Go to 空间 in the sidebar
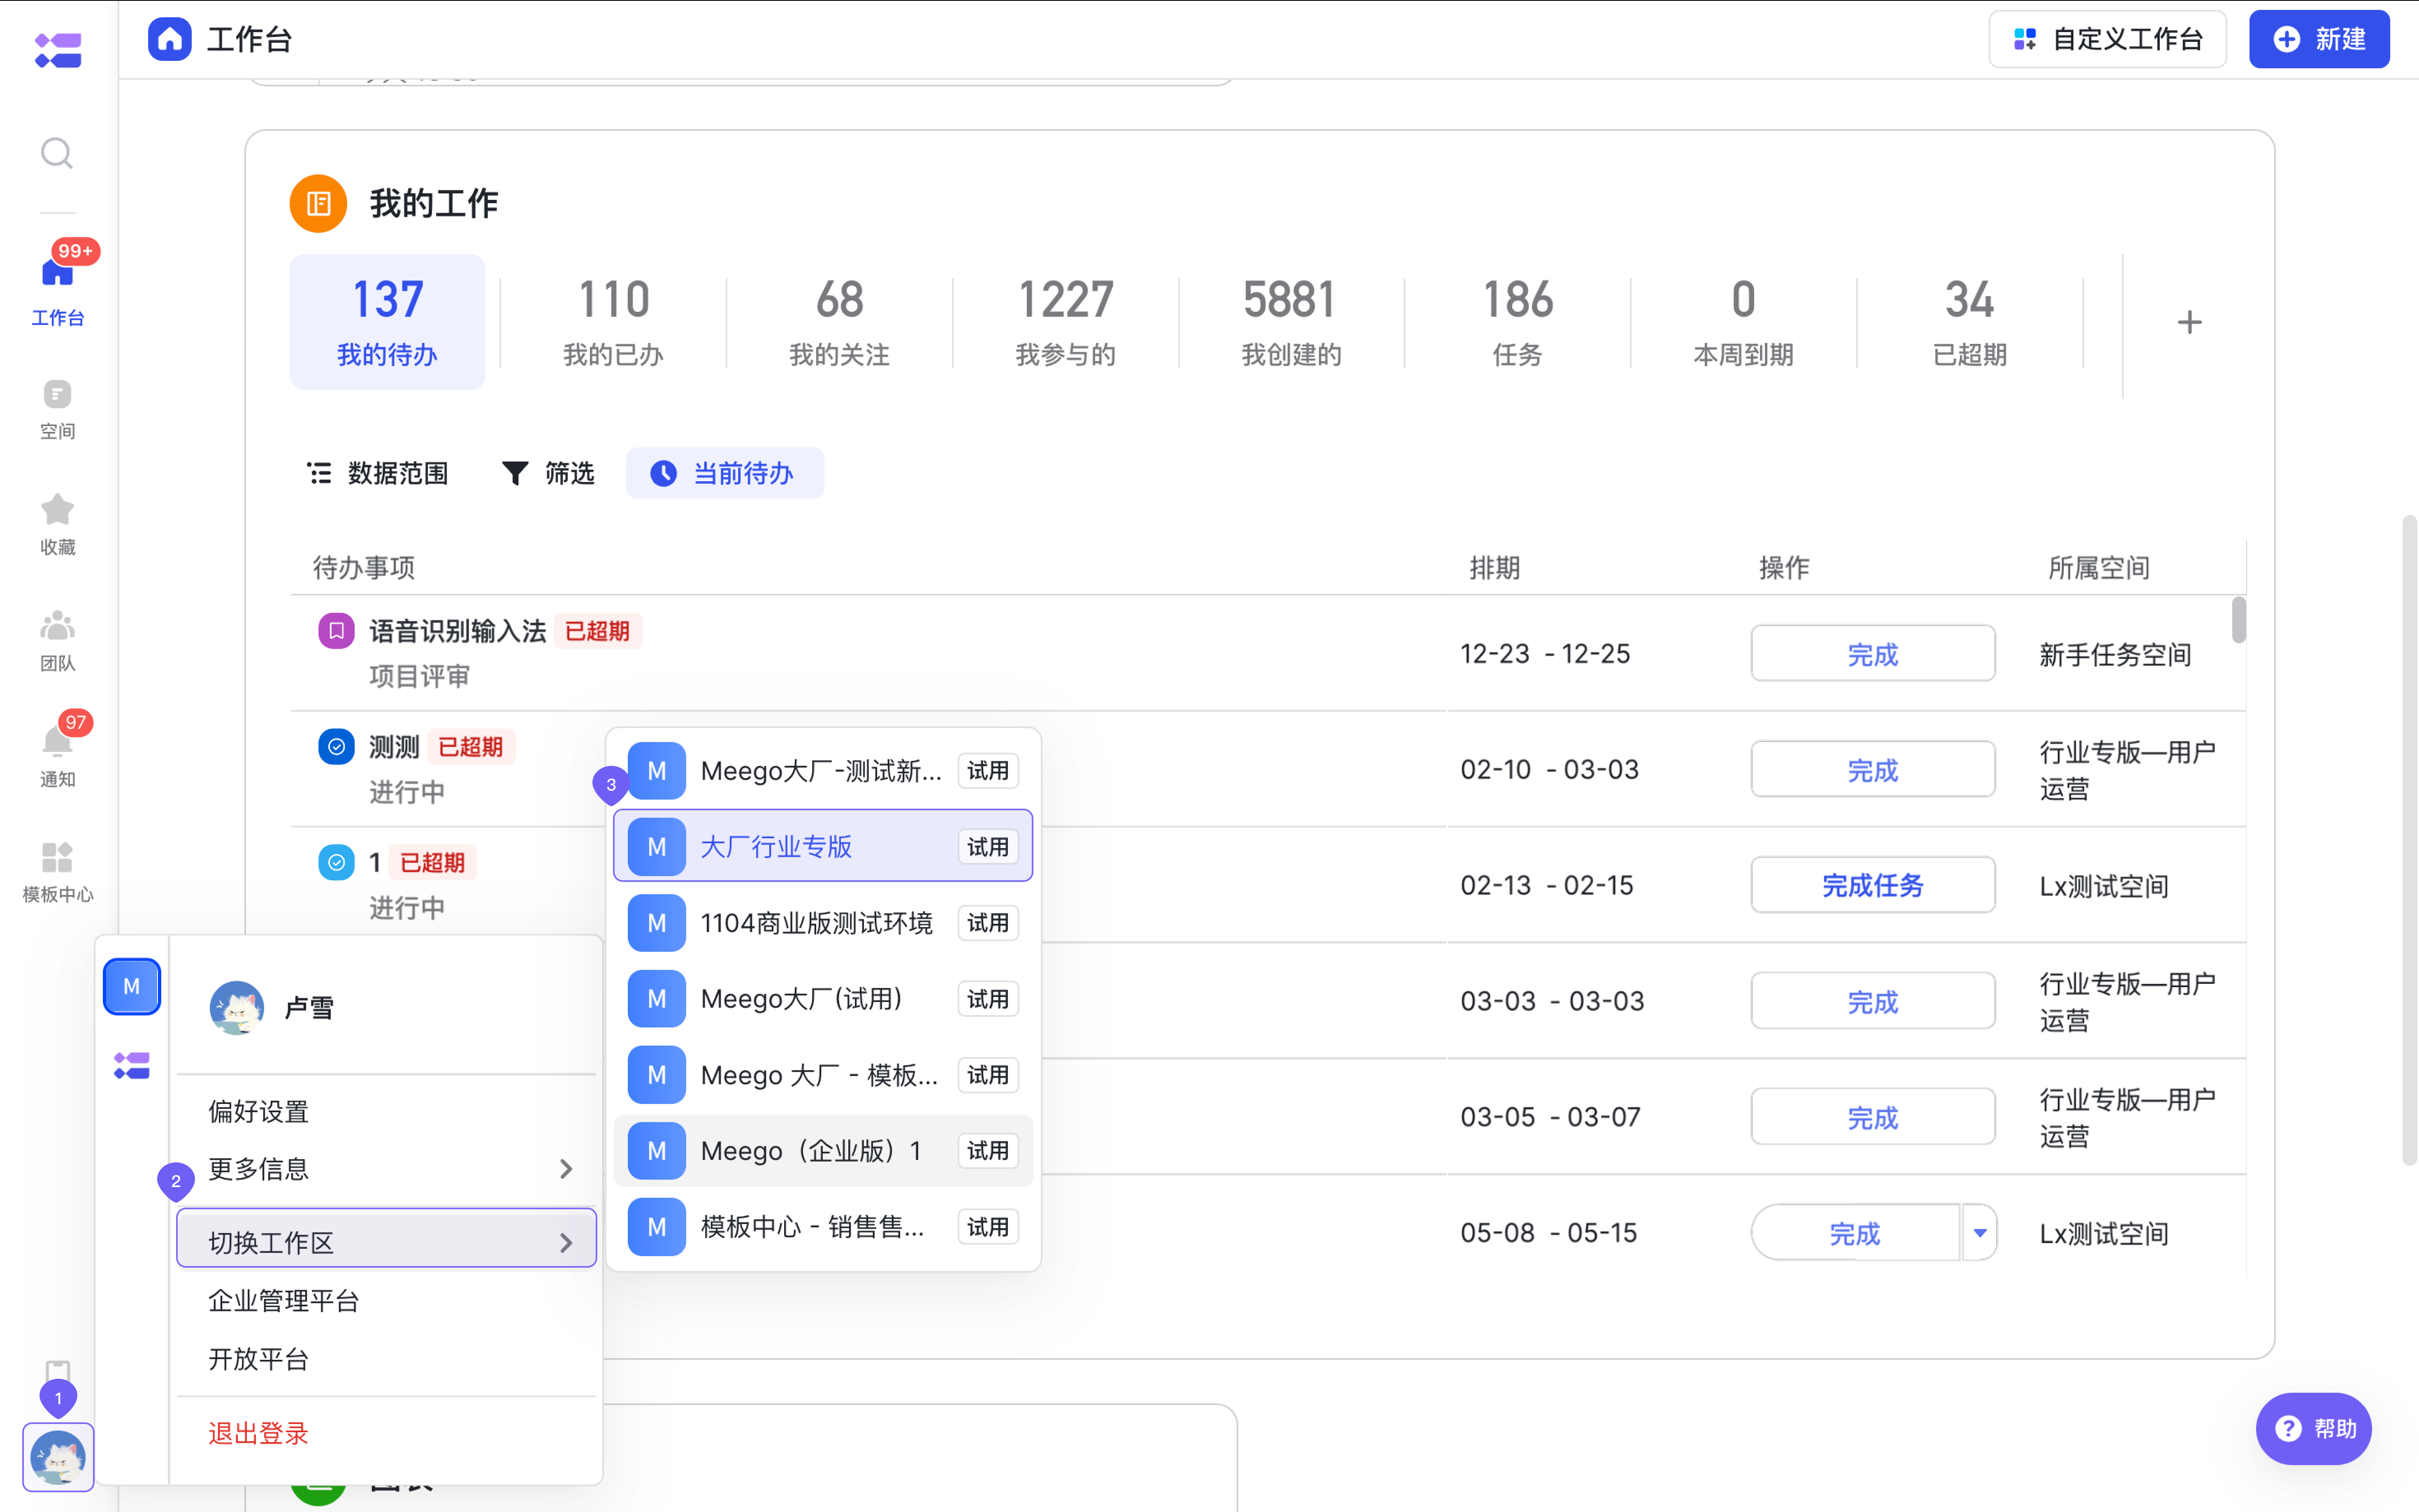 click(57, 410)
